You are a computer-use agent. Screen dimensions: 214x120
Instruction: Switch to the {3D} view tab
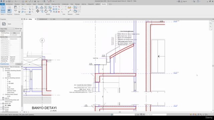54,19
